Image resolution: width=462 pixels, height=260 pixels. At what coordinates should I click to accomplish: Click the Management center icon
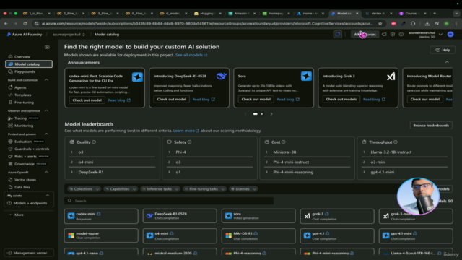coord(9,253)
